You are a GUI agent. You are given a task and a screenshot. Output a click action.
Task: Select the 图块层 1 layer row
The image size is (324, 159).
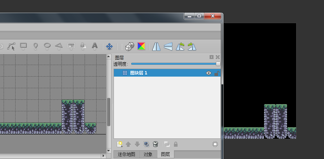[x=167, y=73]
